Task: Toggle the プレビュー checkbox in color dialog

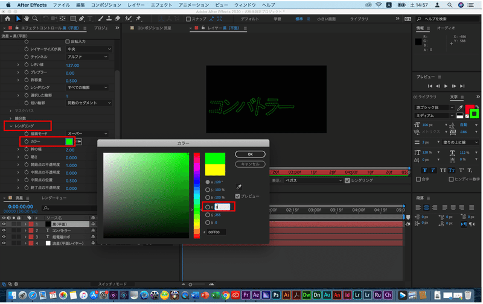Action: (x=237, y=196)
